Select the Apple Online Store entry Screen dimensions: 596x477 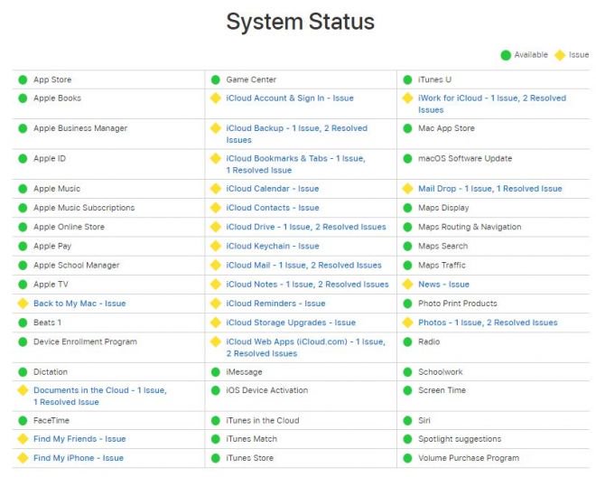tap(69, 227)
